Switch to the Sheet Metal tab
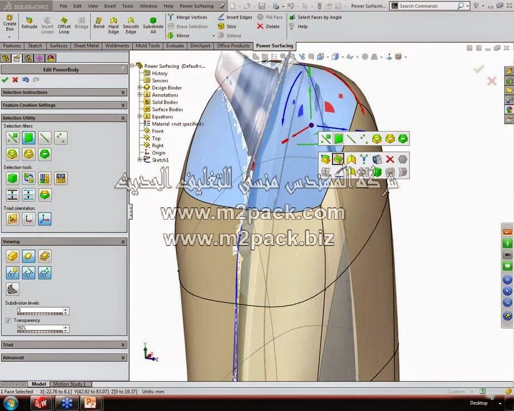514x411 pixels. (x=86, y=46)
